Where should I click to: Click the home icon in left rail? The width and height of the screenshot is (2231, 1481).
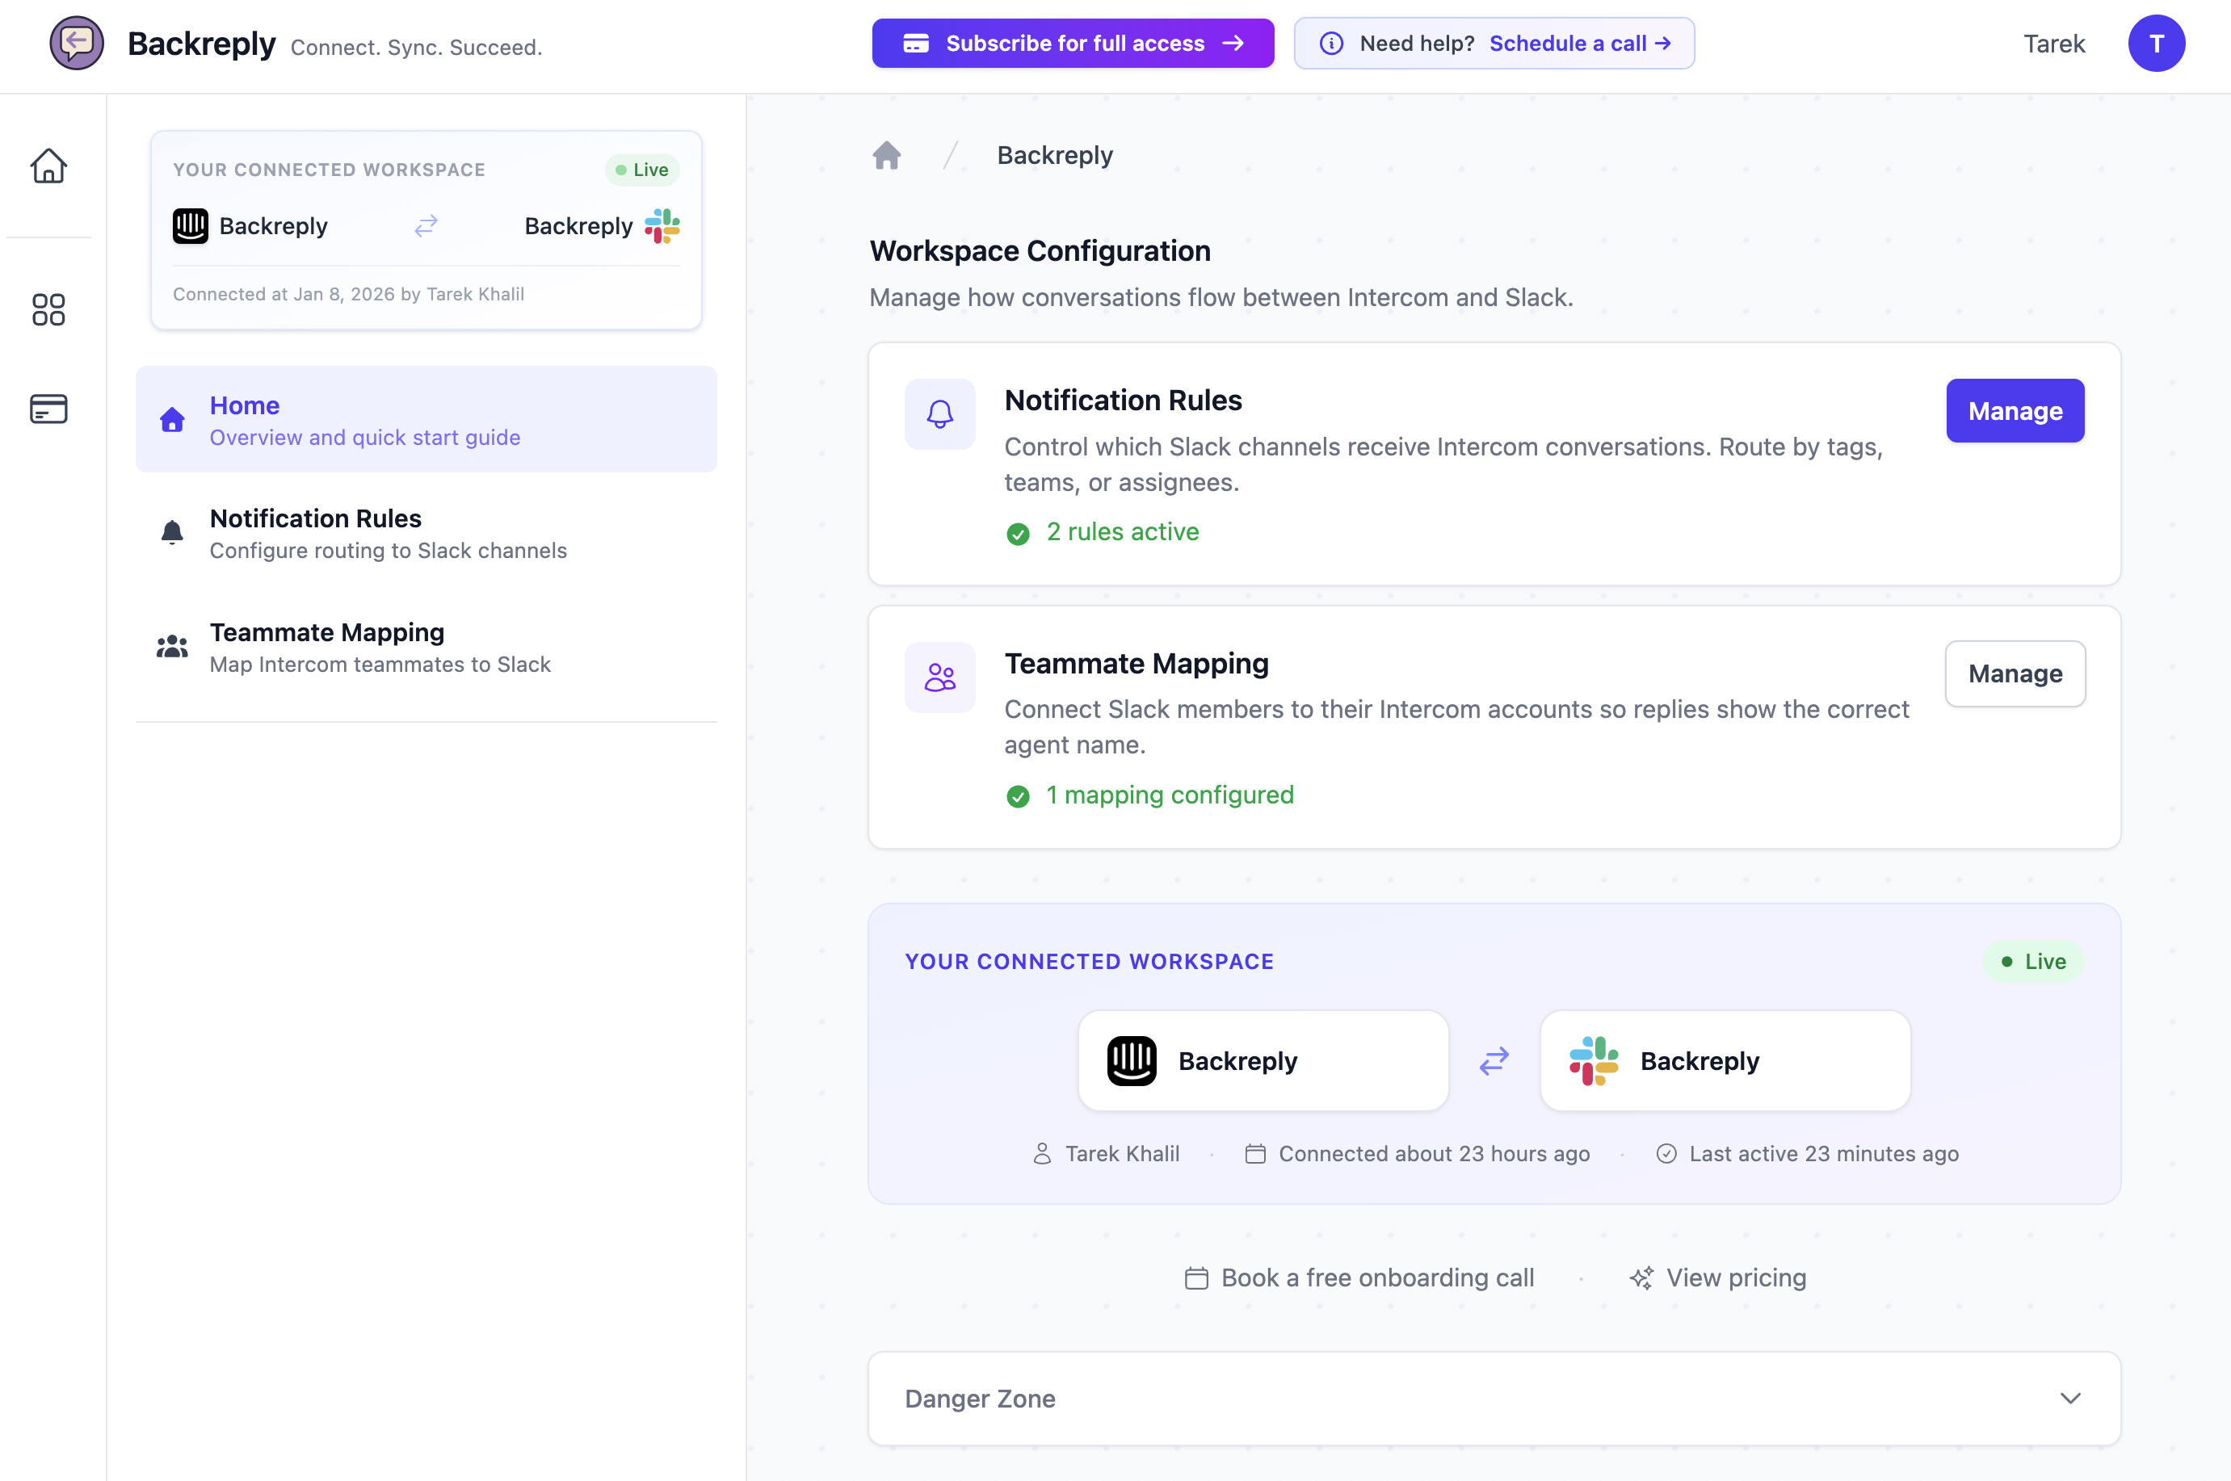point(48,166)
